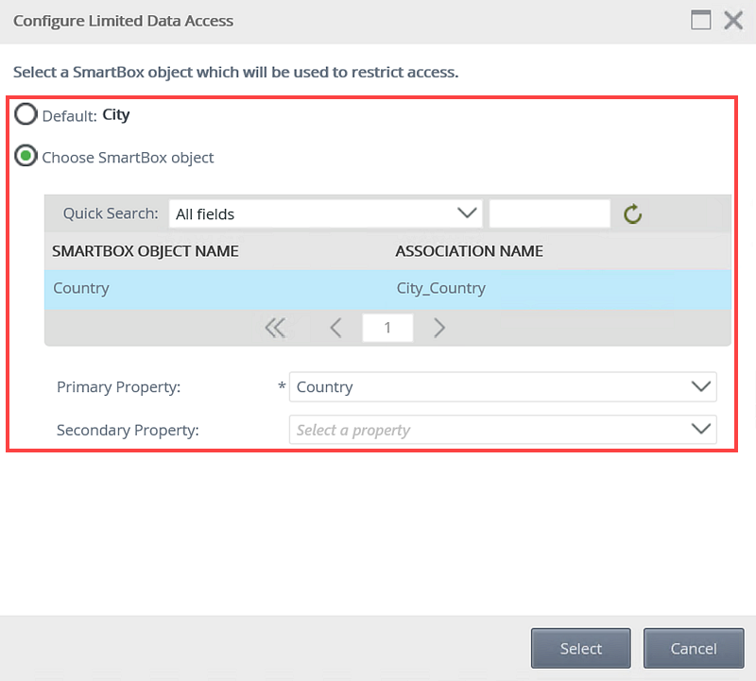Click the City_Country association cell
The width and height of the screenshot is (756, 681).
point(440,288)
